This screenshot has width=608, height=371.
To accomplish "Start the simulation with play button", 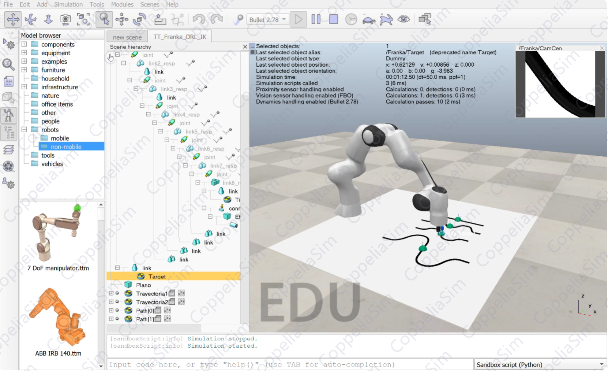I will coord(299,19).
